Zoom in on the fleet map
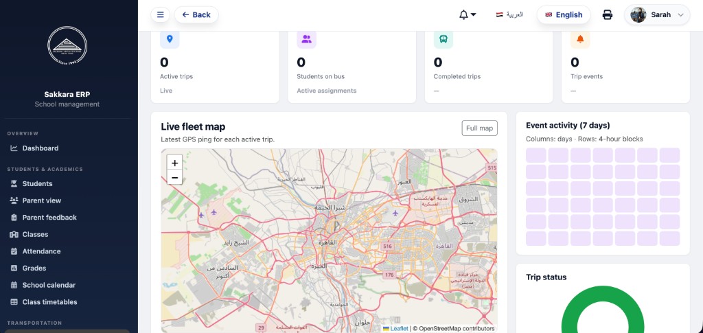 coord(175,163)
